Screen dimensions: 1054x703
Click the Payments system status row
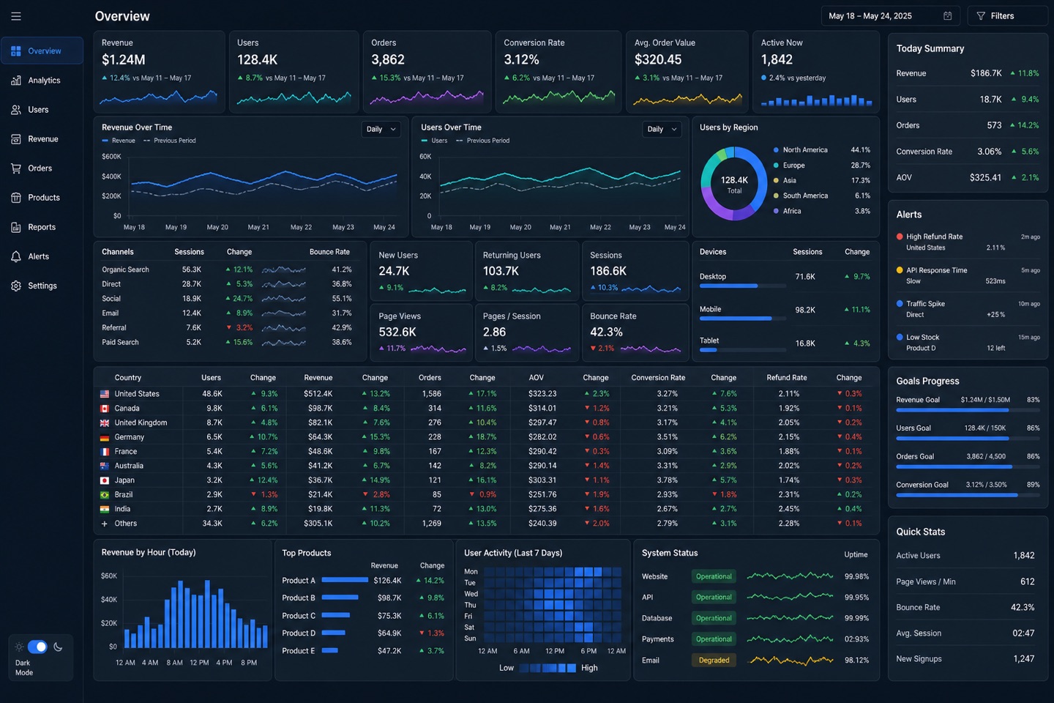coord(756,639)
